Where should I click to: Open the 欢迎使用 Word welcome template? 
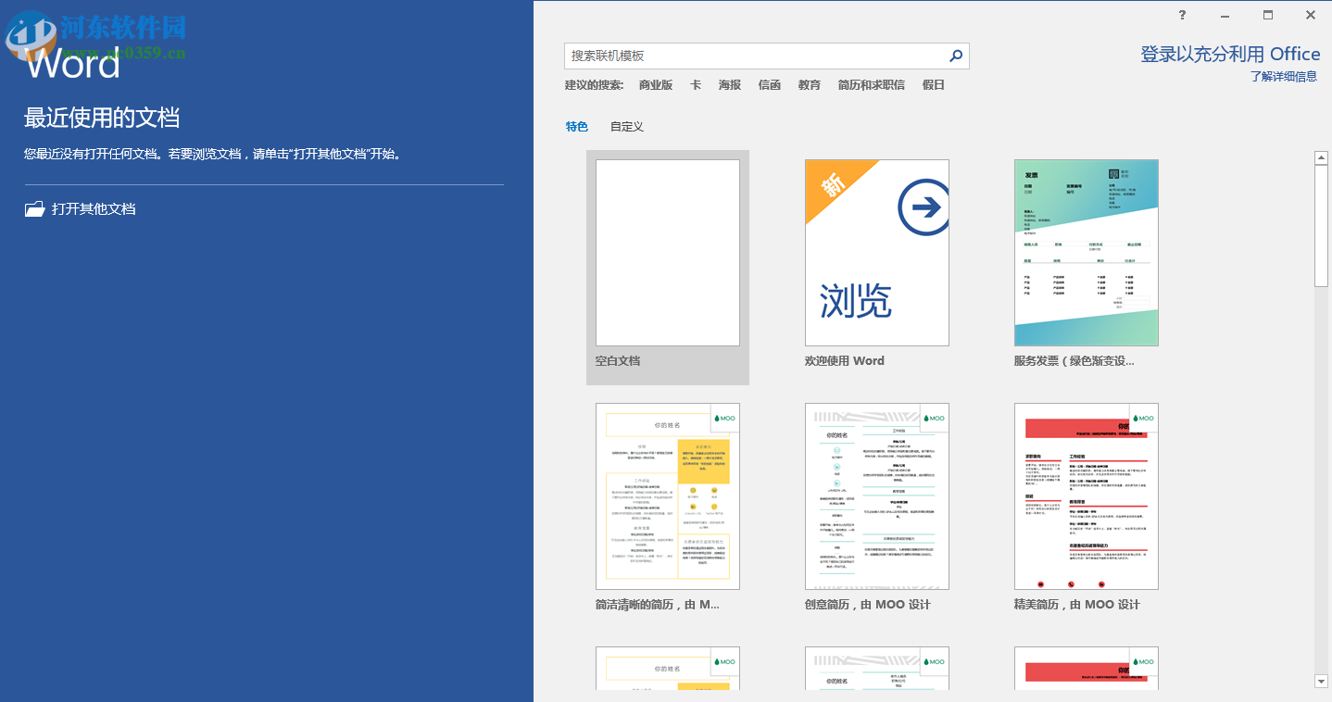click(x=876, y=253)
